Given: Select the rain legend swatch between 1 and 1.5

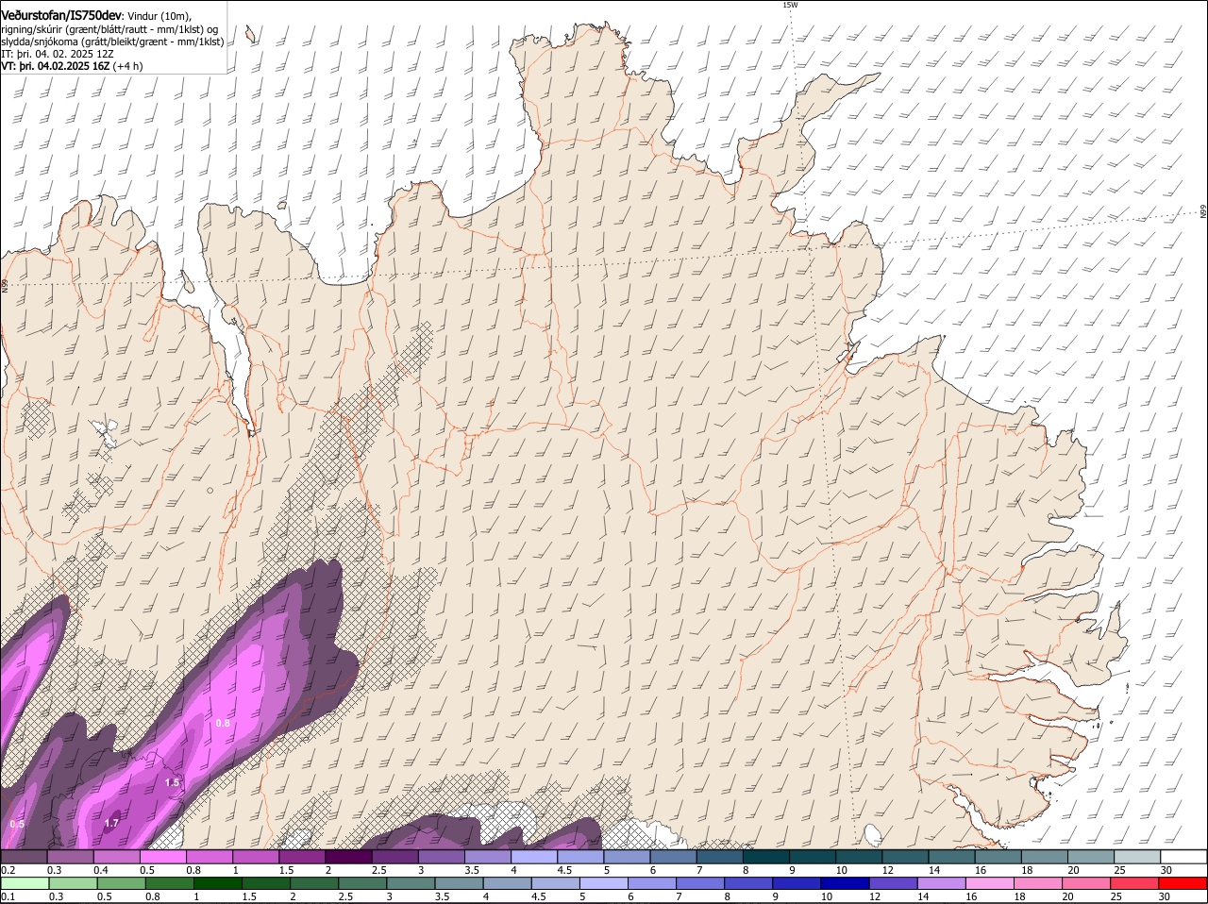Looking at the screenshot, I should [x=218, y=883].
